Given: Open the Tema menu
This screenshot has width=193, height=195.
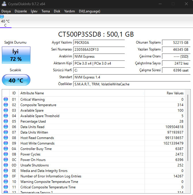Looking at the screenshot, I should click(46, 11).
